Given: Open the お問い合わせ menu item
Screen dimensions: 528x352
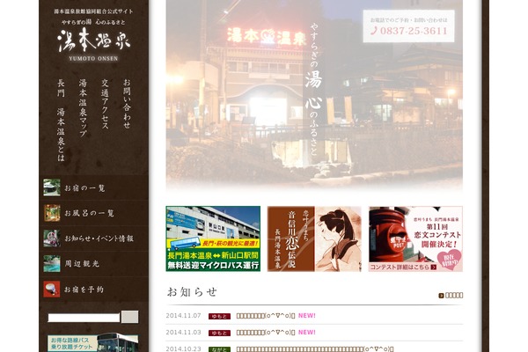Looking at the screenshot, I should coord(127,104).
